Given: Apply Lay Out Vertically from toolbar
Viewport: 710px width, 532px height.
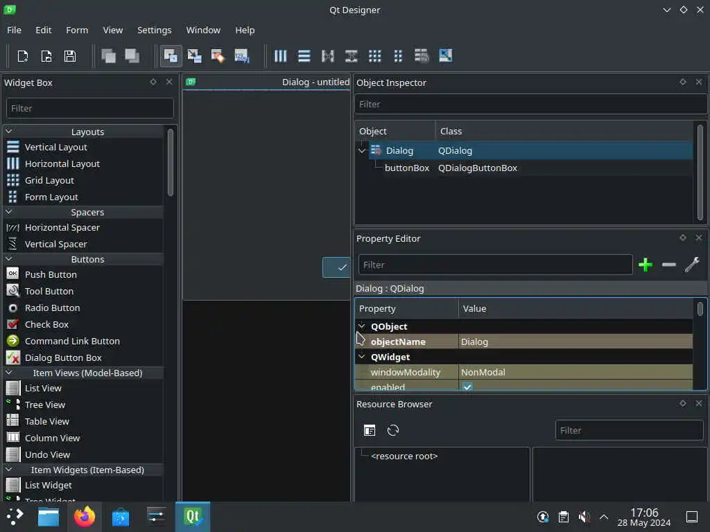Looking at the screenshot, I should point(304,56).
